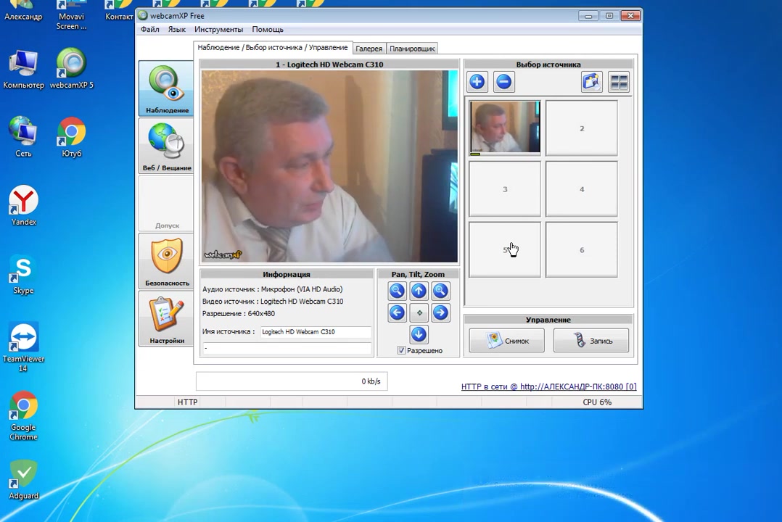Click the Имя источника name field
Screen dimensions: 782x522
(x=316, y=331)
